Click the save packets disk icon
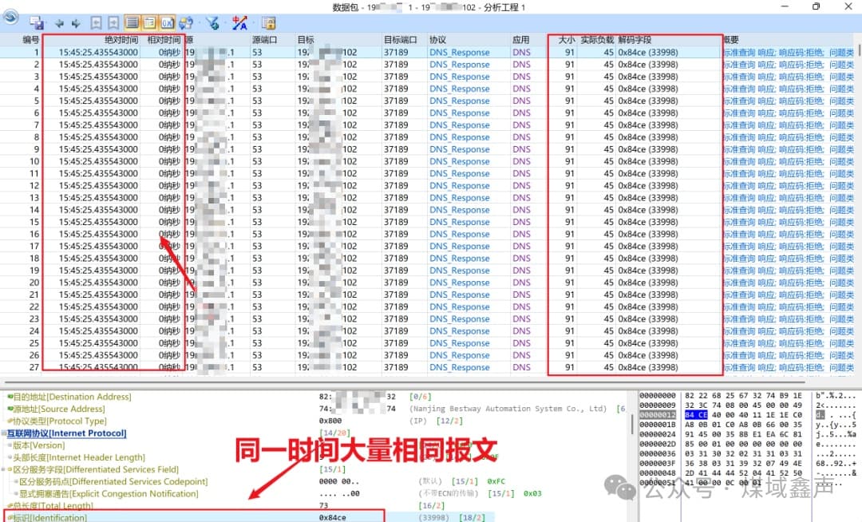Screen dimensions: 862x522 point(38,23)
